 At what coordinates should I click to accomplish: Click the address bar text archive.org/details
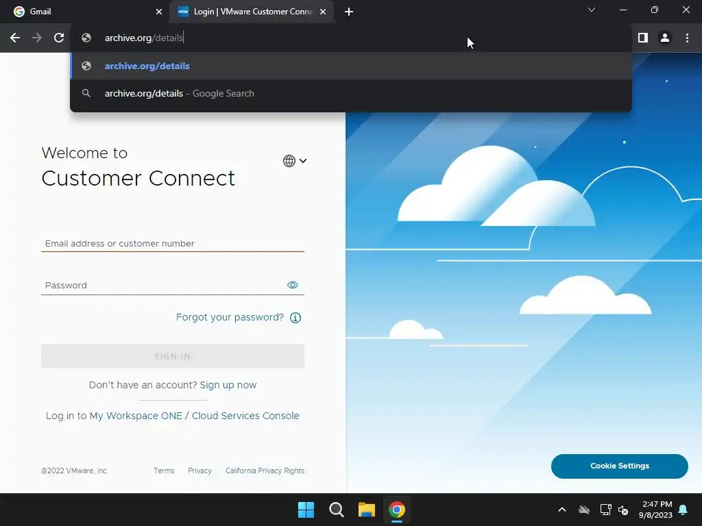point(144,38)
